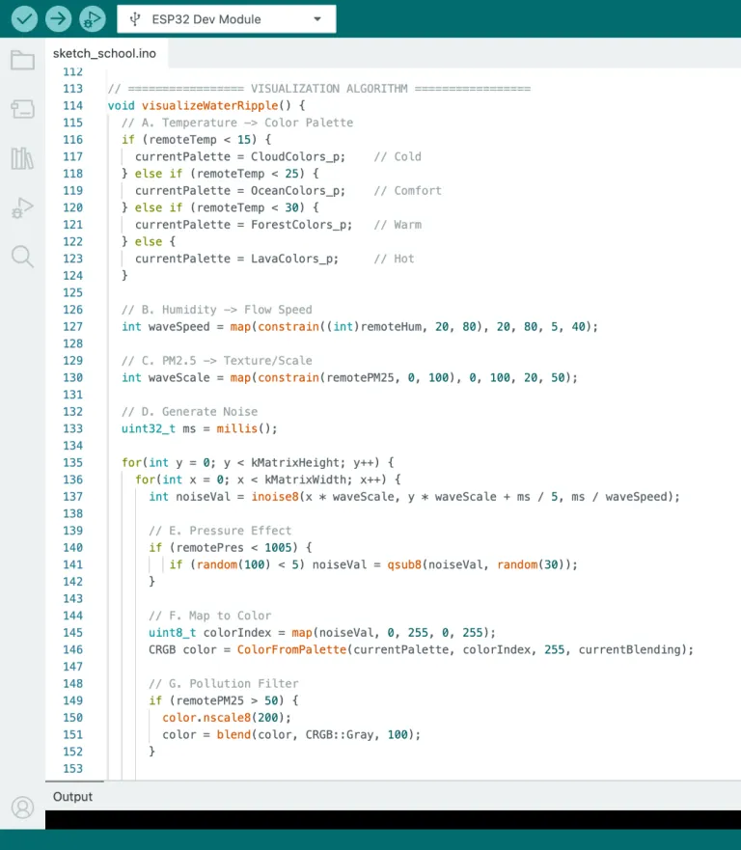Click OceanColors_p palette identifier
Screen dimensions: 741x850
294,191
